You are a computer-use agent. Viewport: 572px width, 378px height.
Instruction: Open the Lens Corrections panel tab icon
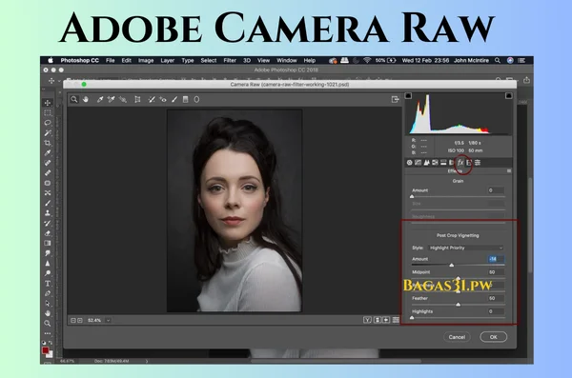(x=452, y=163)
